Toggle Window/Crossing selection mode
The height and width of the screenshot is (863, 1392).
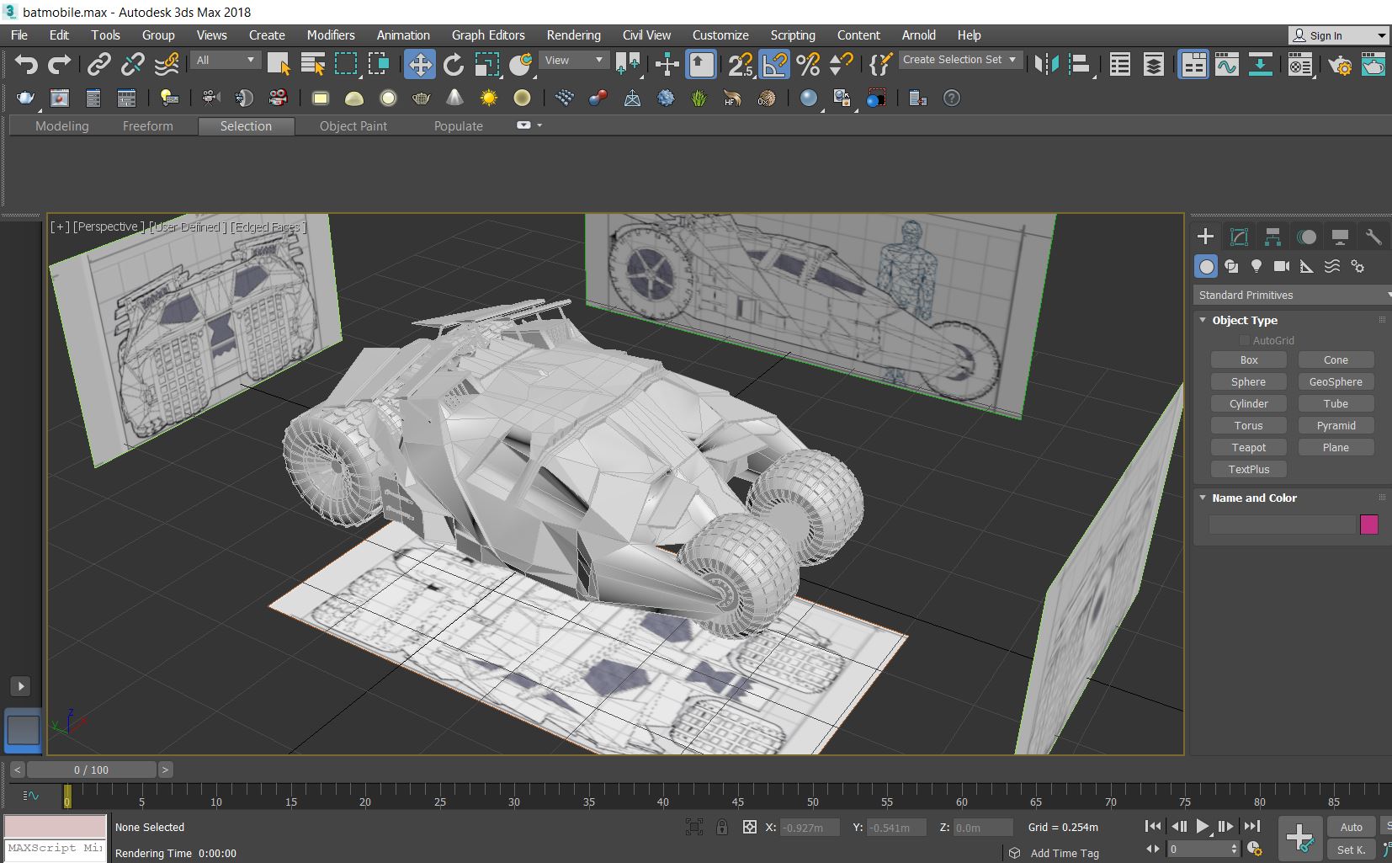tap(379, 64)
